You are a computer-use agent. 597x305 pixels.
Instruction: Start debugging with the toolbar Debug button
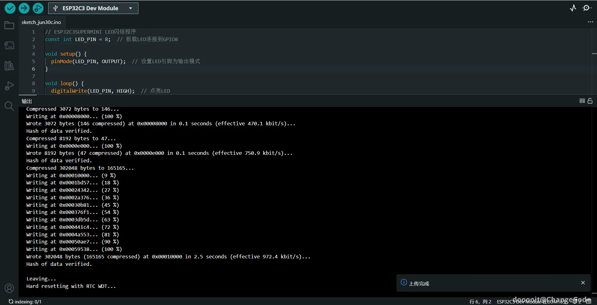tap(38, 8)
